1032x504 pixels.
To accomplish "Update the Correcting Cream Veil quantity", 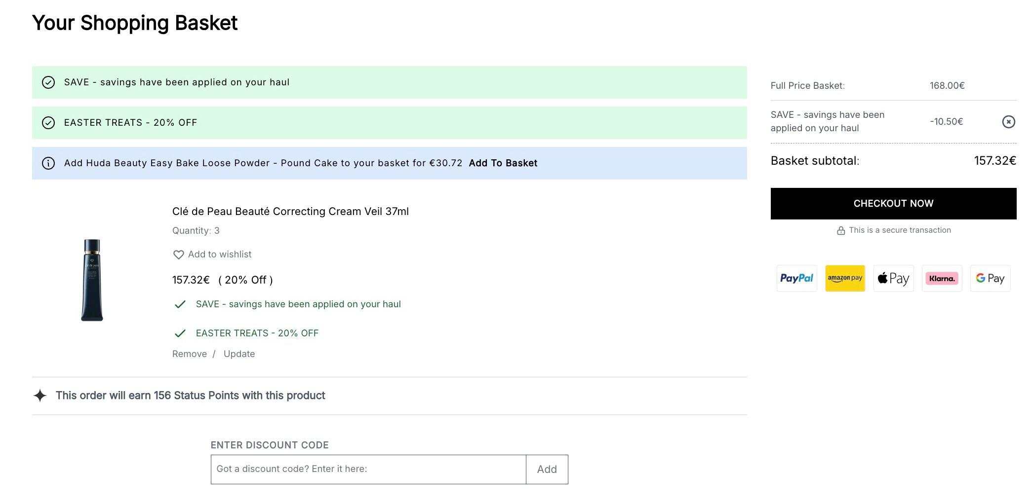I will pos(239,354).
